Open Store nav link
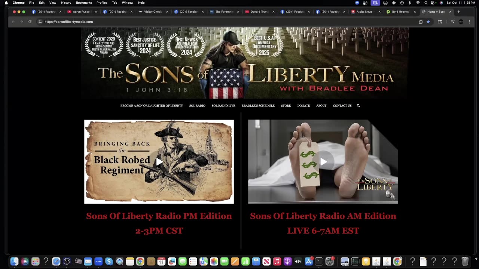The image size is (479, 269). (286, 106)
